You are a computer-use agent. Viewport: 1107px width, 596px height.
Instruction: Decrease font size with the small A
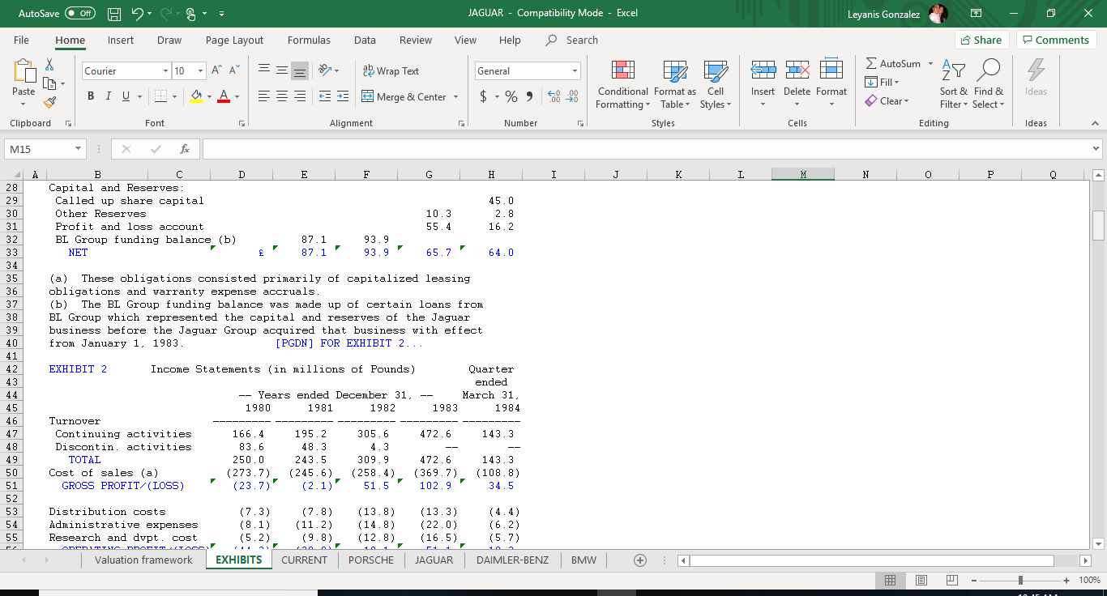click(233, 71)
